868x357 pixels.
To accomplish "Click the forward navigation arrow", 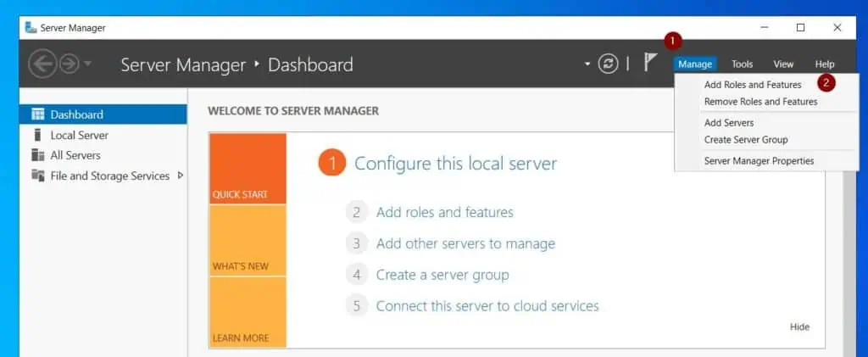I will click(70, 64).
